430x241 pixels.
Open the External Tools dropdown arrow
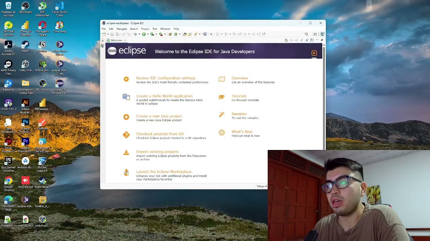(x=165, y=34)
